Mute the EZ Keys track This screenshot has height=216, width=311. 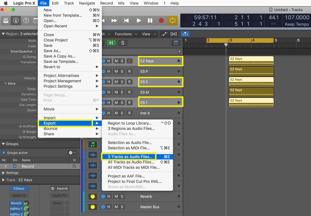click(116, 61)
